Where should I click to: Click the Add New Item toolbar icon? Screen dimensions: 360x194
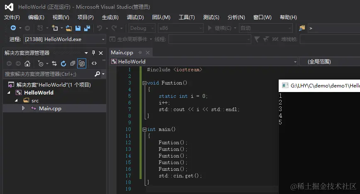[55, 28]
